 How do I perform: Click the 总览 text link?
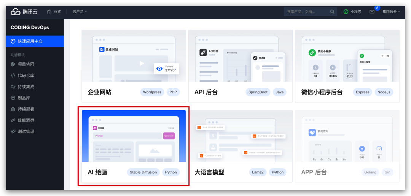point(57,12)
